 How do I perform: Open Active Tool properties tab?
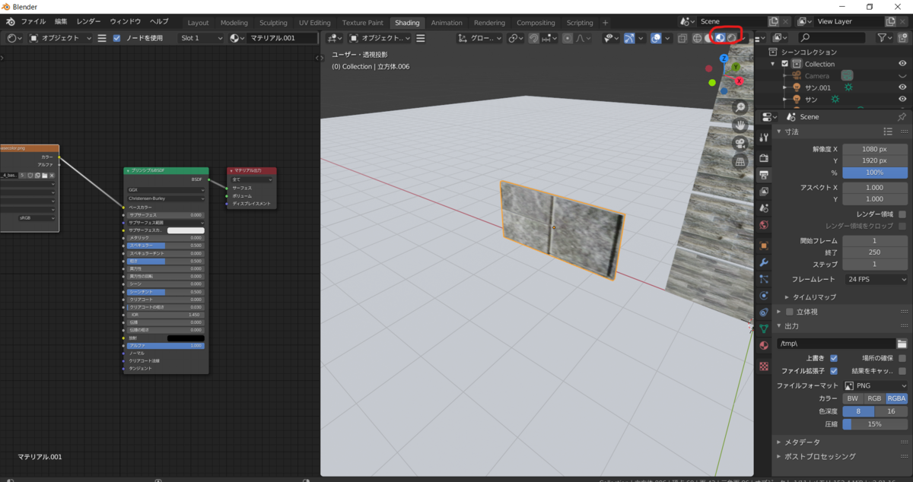764,138
